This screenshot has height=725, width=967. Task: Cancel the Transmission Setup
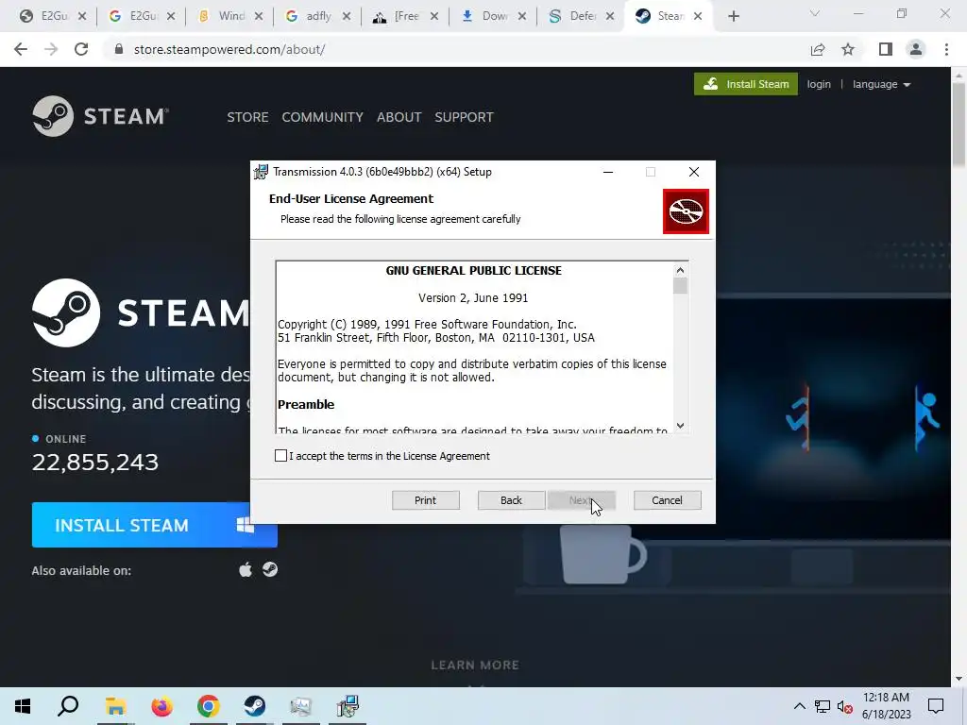[x=668, y=500]
